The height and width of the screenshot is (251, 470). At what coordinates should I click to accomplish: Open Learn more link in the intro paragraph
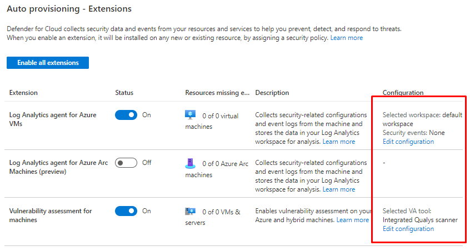pyautogui.click(x=347, y=38)
